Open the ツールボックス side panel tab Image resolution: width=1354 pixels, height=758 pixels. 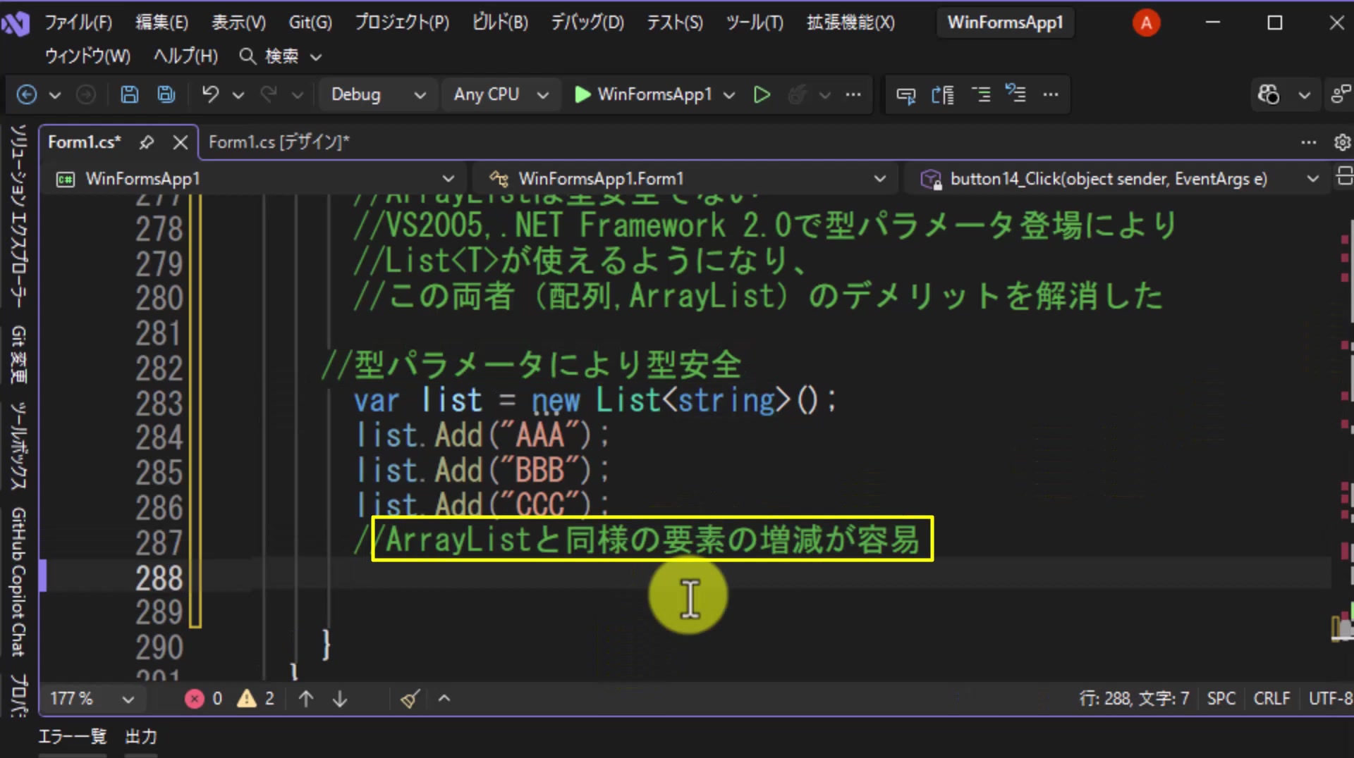coord(18,446)
